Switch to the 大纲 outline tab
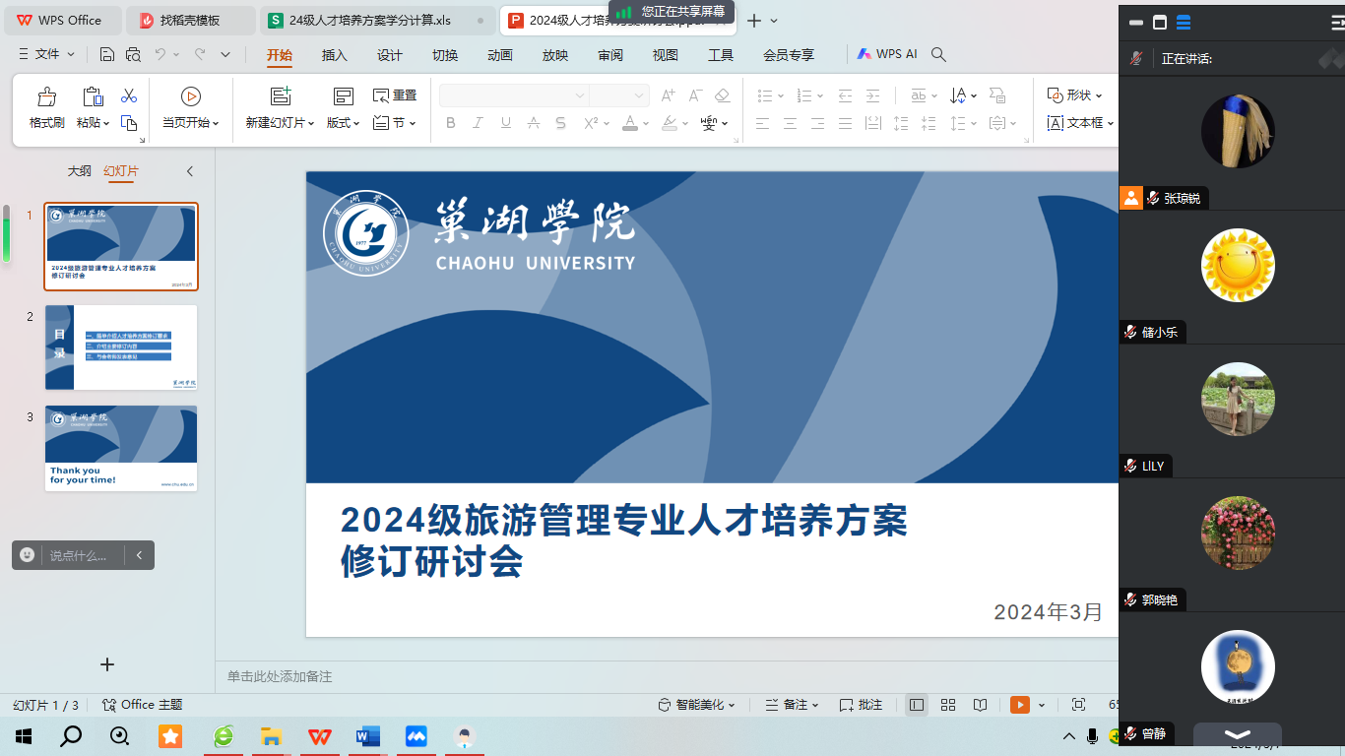Viewport: 1345px width, 756px height. (80, 171)
